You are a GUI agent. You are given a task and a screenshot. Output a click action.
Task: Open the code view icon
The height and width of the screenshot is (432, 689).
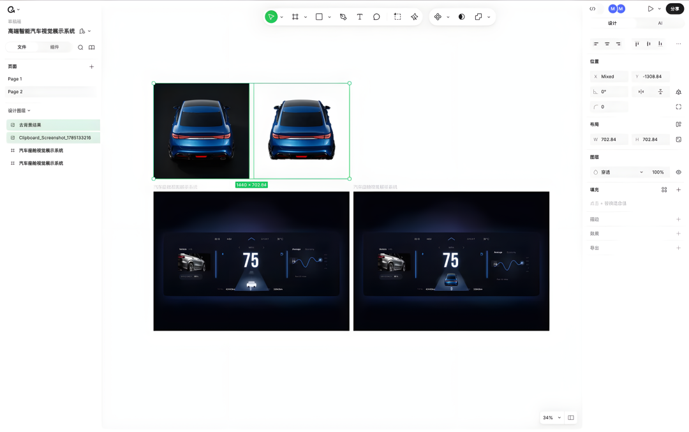(x=592, y=9)
